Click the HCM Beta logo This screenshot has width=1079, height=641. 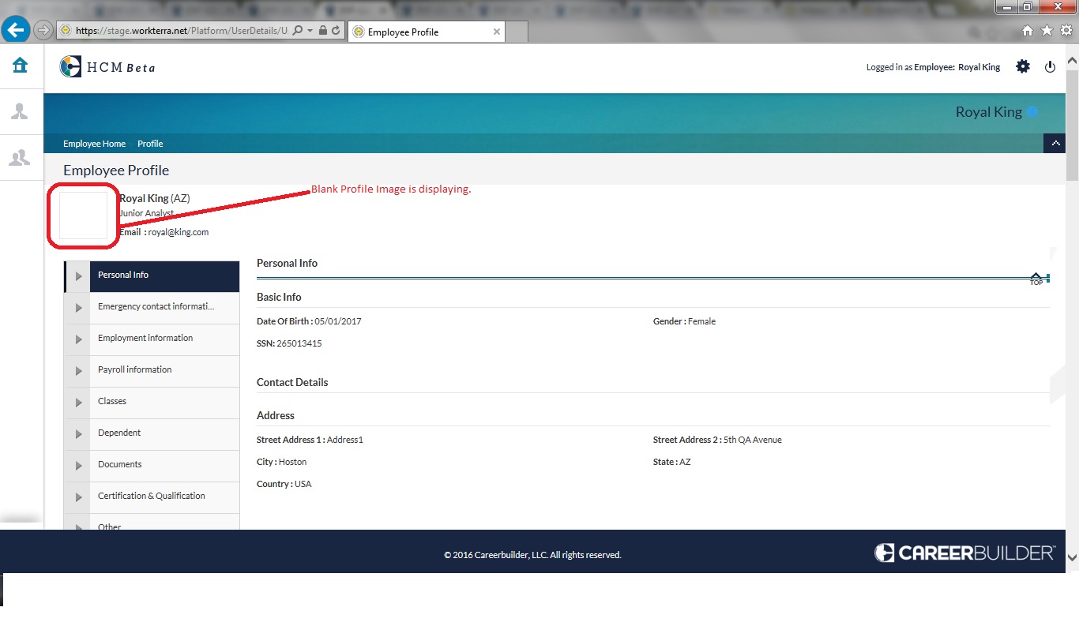click(x=107, y=67)
